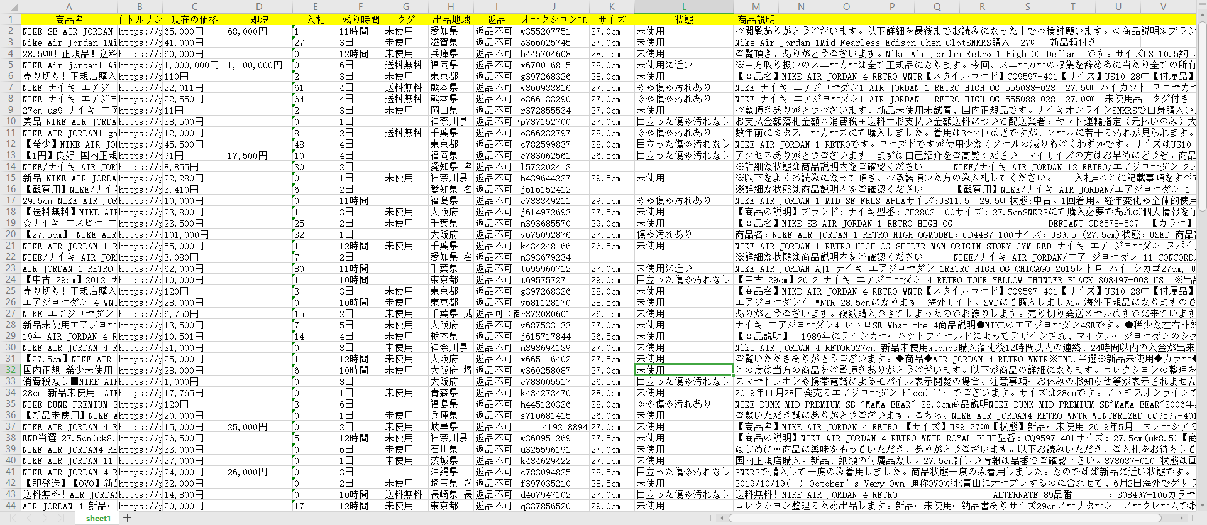Screen dimensions: 1207x525
Task: Select the NIKE DUNK PREMIUM product name cell
Action: 69,404
